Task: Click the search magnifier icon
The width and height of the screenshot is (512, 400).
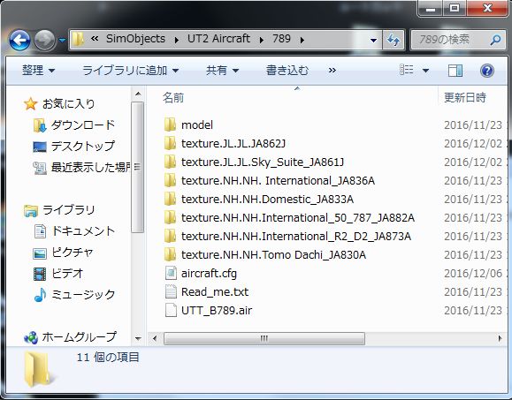Action: 496,40
